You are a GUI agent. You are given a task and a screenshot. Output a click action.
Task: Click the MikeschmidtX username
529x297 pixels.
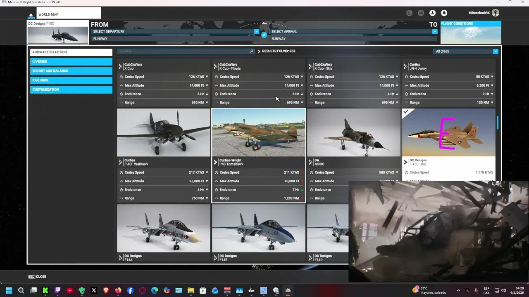479,13
